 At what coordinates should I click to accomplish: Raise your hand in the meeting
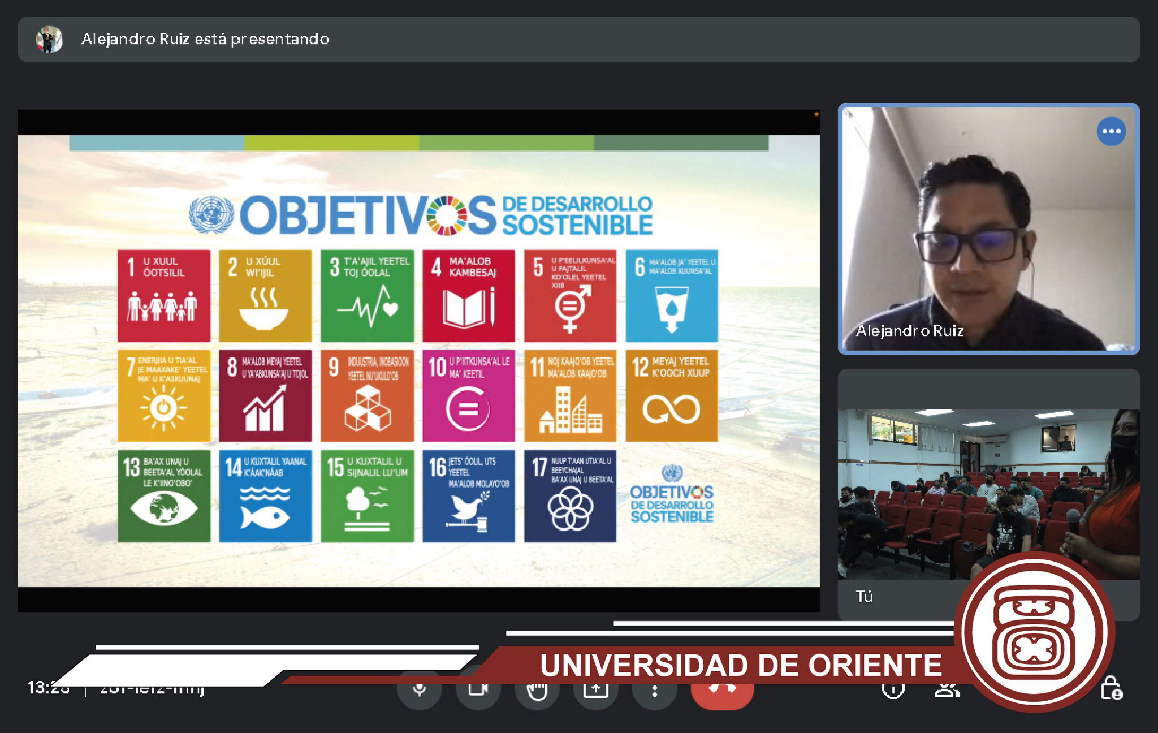point(537,689)
